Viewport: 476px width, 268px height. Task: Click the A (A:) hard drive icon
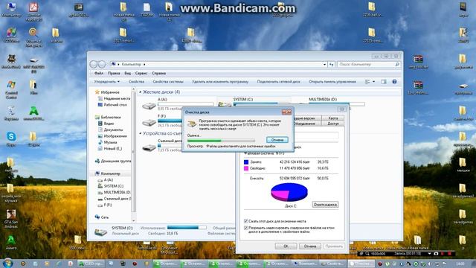[149, 106]
